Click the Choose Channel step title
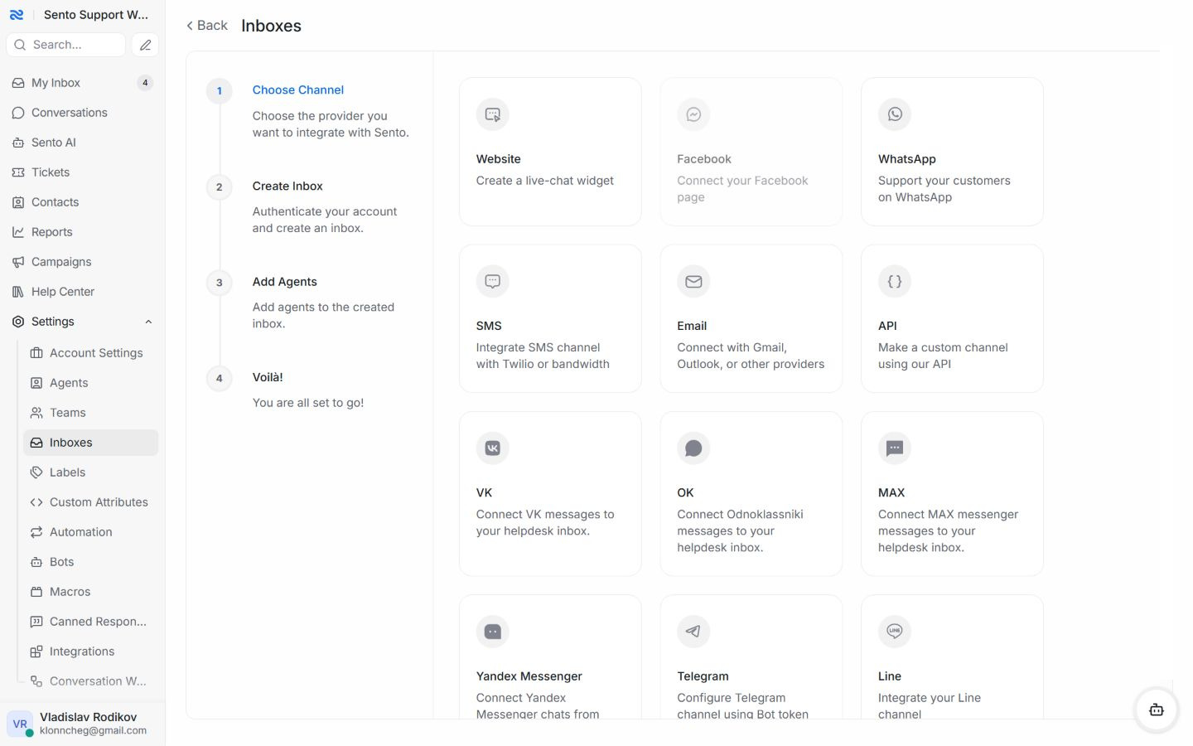1193x746 pixels. tap(298, 90)
